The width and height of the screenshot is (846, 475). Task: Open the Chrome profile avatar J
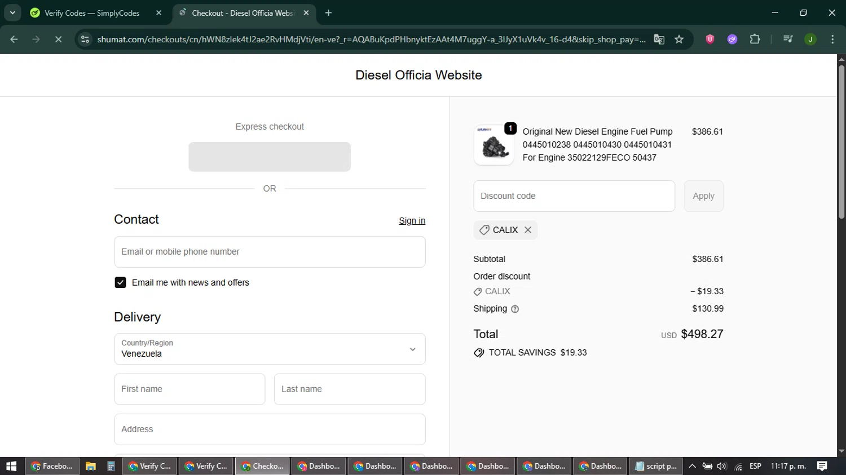(810, 39)
